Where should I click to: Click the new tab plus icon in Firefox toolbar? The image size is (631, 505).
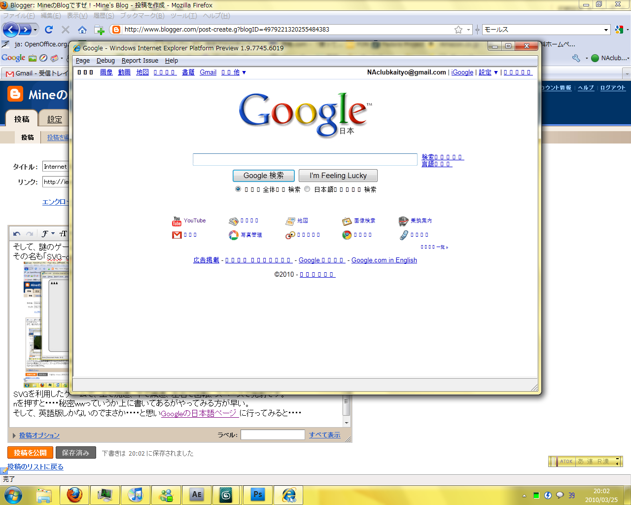point(99,30)
